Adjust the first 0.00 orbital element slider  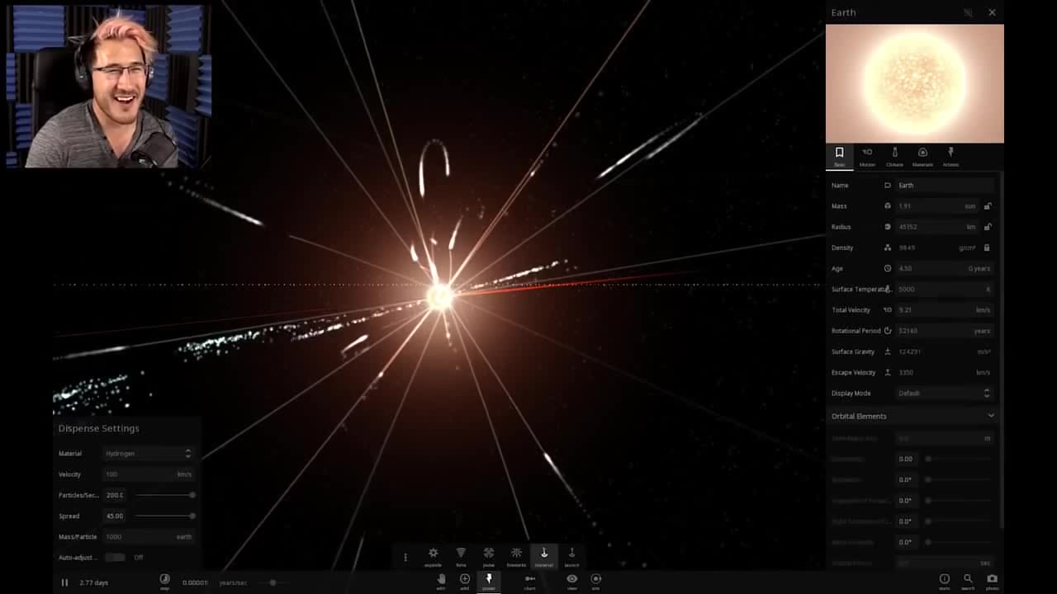pos(958,459)
